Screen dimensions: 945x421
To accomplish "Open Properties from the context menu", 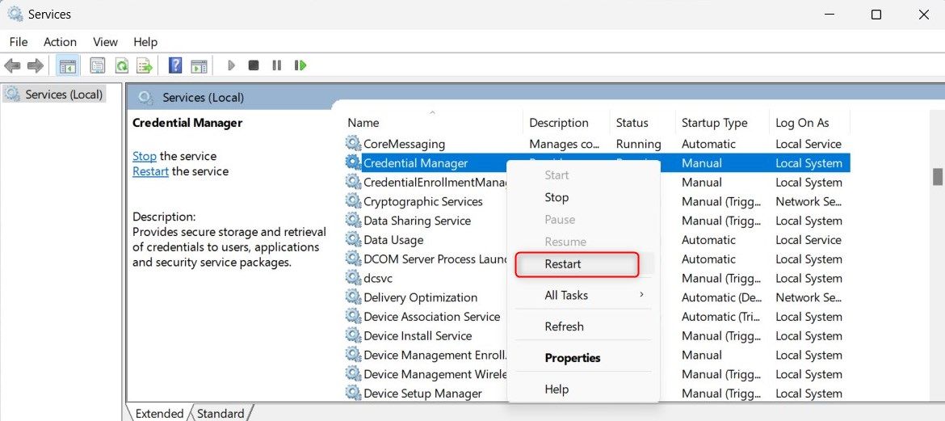I will 573,358.
